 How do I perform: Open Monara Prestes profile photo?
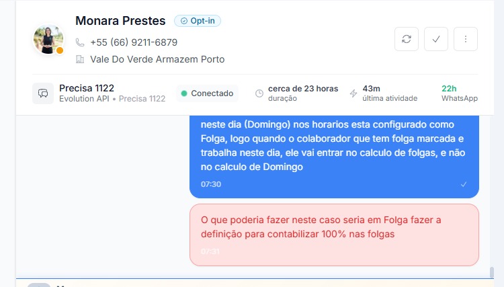[x=48, y=40]
